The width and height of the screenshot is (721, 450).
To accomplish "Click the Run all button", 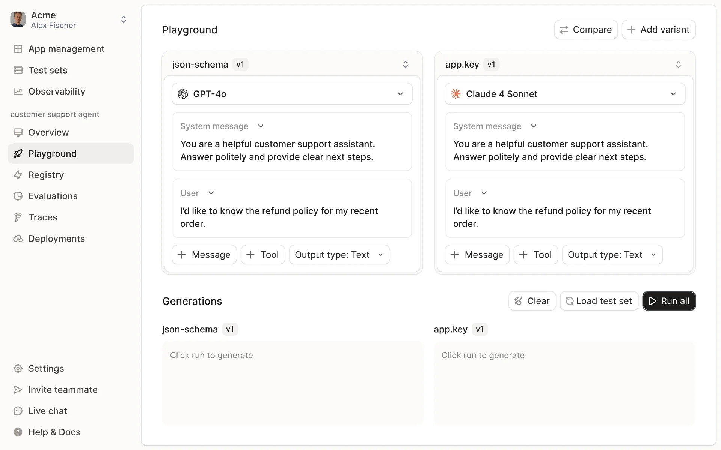I will [668, 301].
